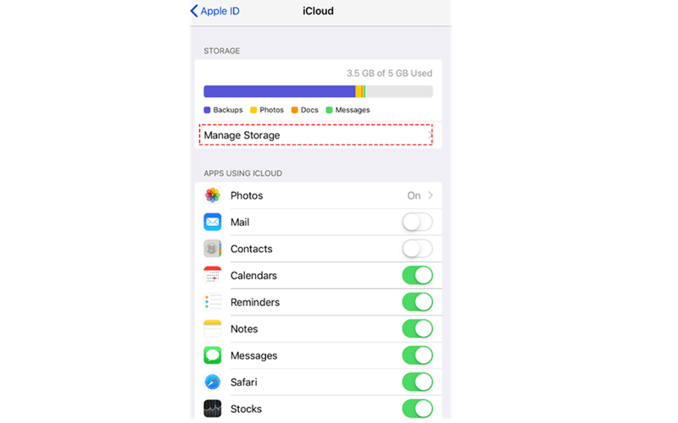
Task: Tap the Safari compass icon
Action: [213, 382]
